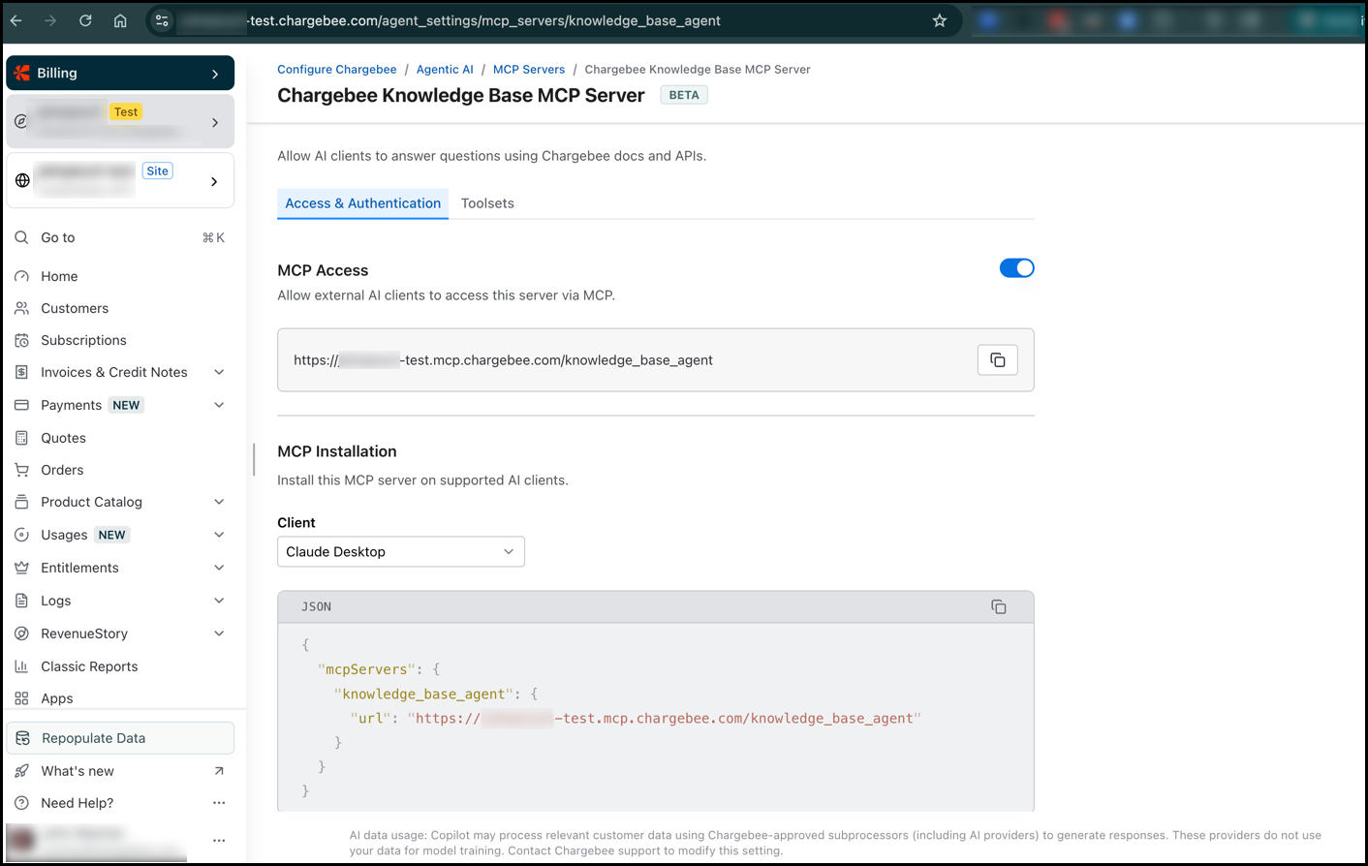Click the Go to search icon
This screenshot has width=1368, height=866.
(21, 237)
